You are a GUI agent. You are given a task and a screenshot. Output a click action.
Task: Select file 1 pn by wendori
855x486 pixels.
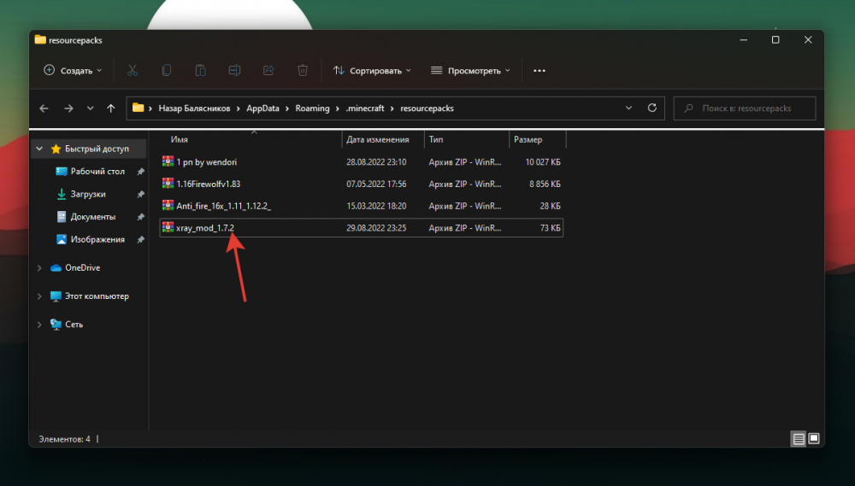pyautogui.click(x=207, y=161)
